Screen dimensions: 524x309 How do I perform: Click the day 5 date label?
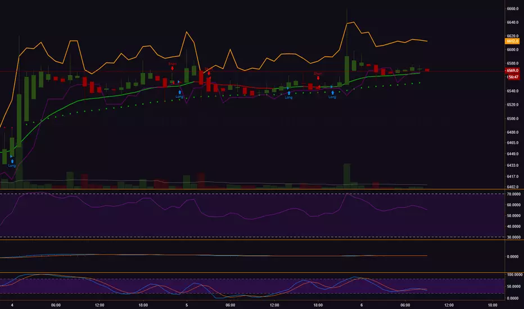coord(187,305)
